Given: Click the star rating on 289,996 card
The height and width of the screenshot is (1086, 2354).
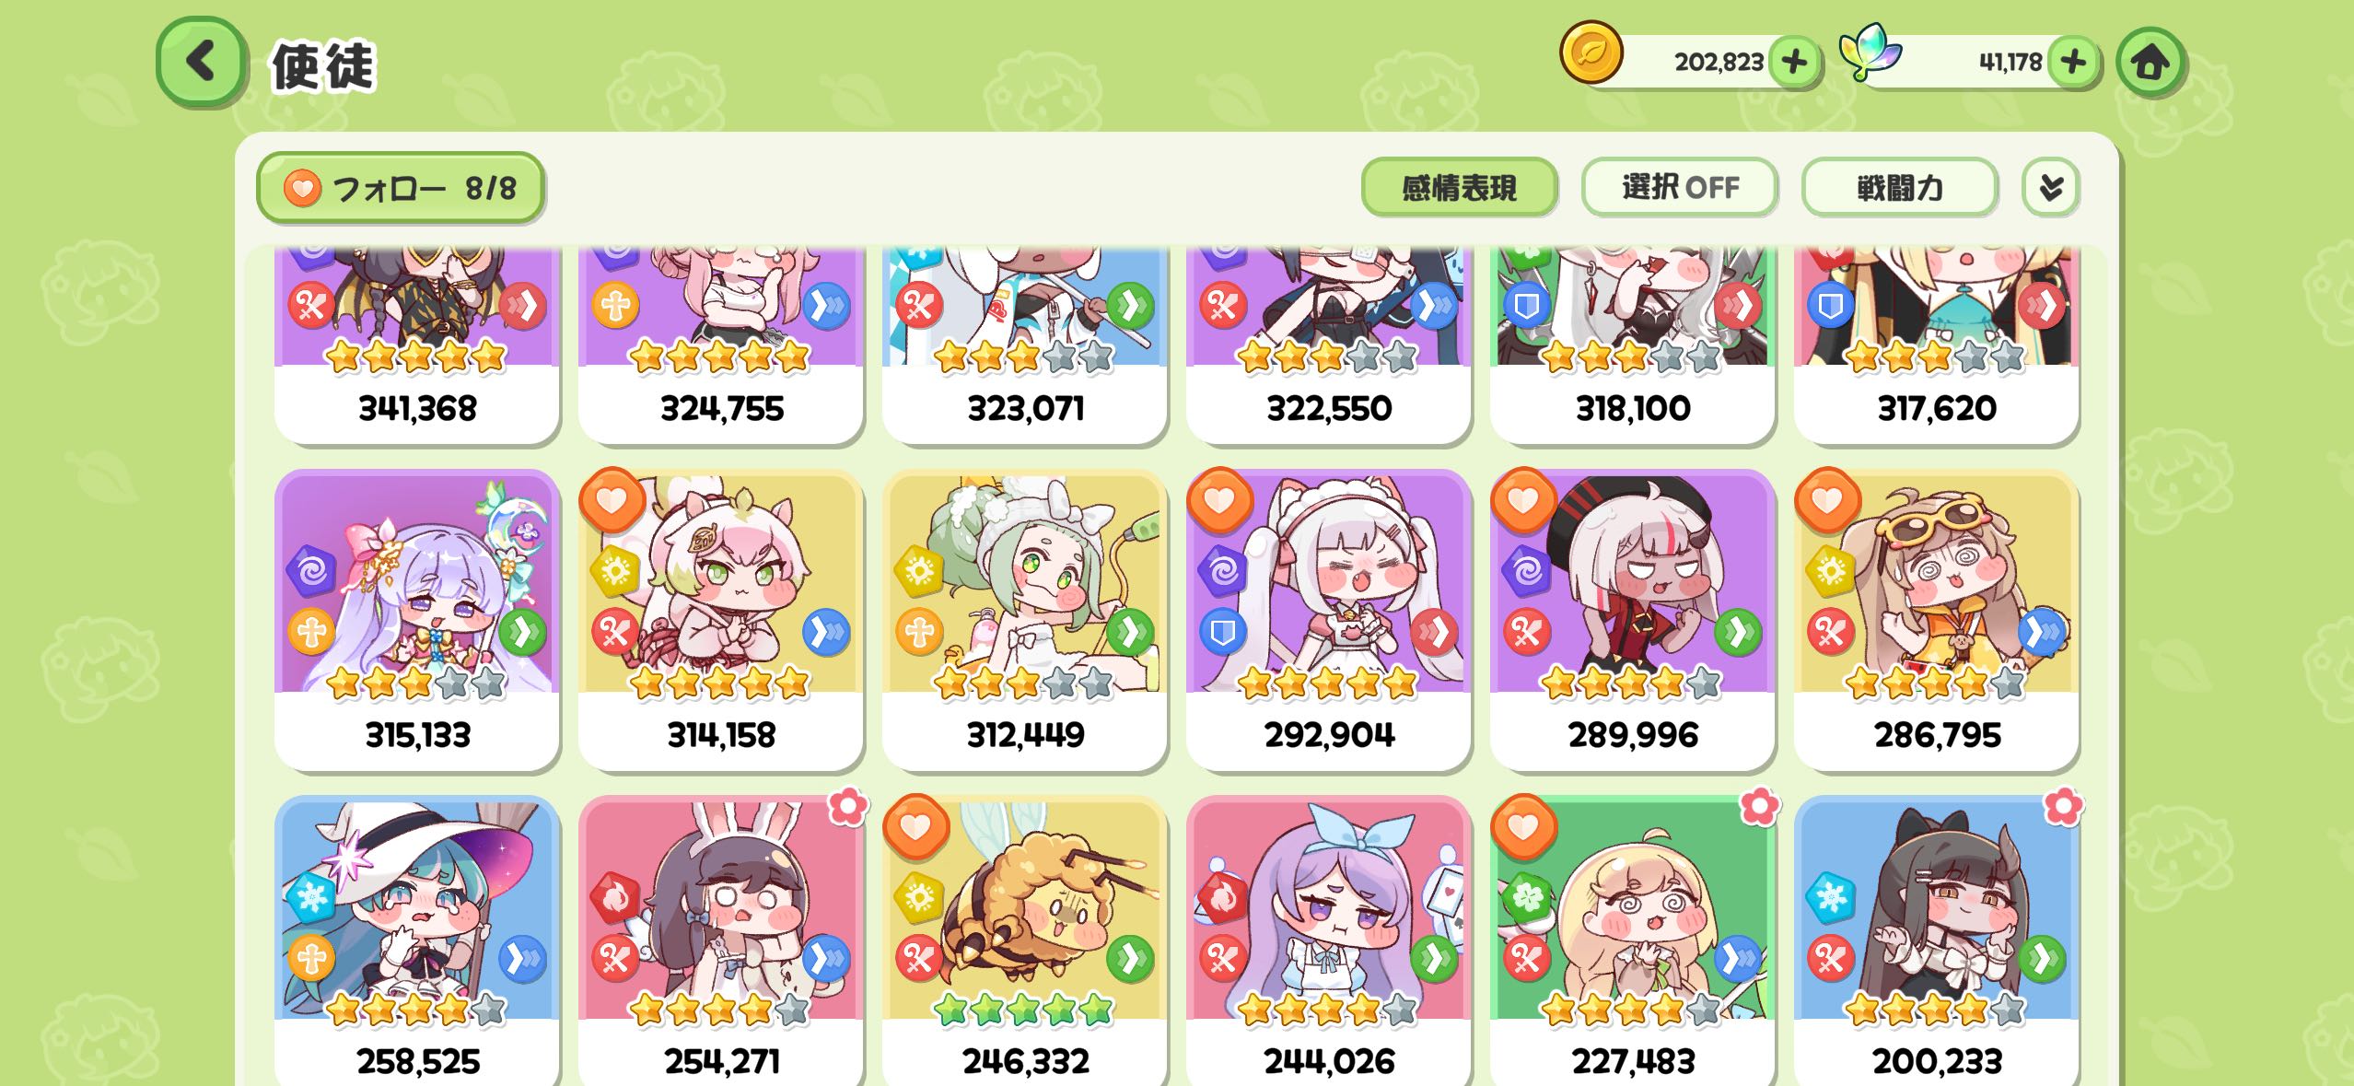Looking at the screenshot, I should pos(1630,683).
